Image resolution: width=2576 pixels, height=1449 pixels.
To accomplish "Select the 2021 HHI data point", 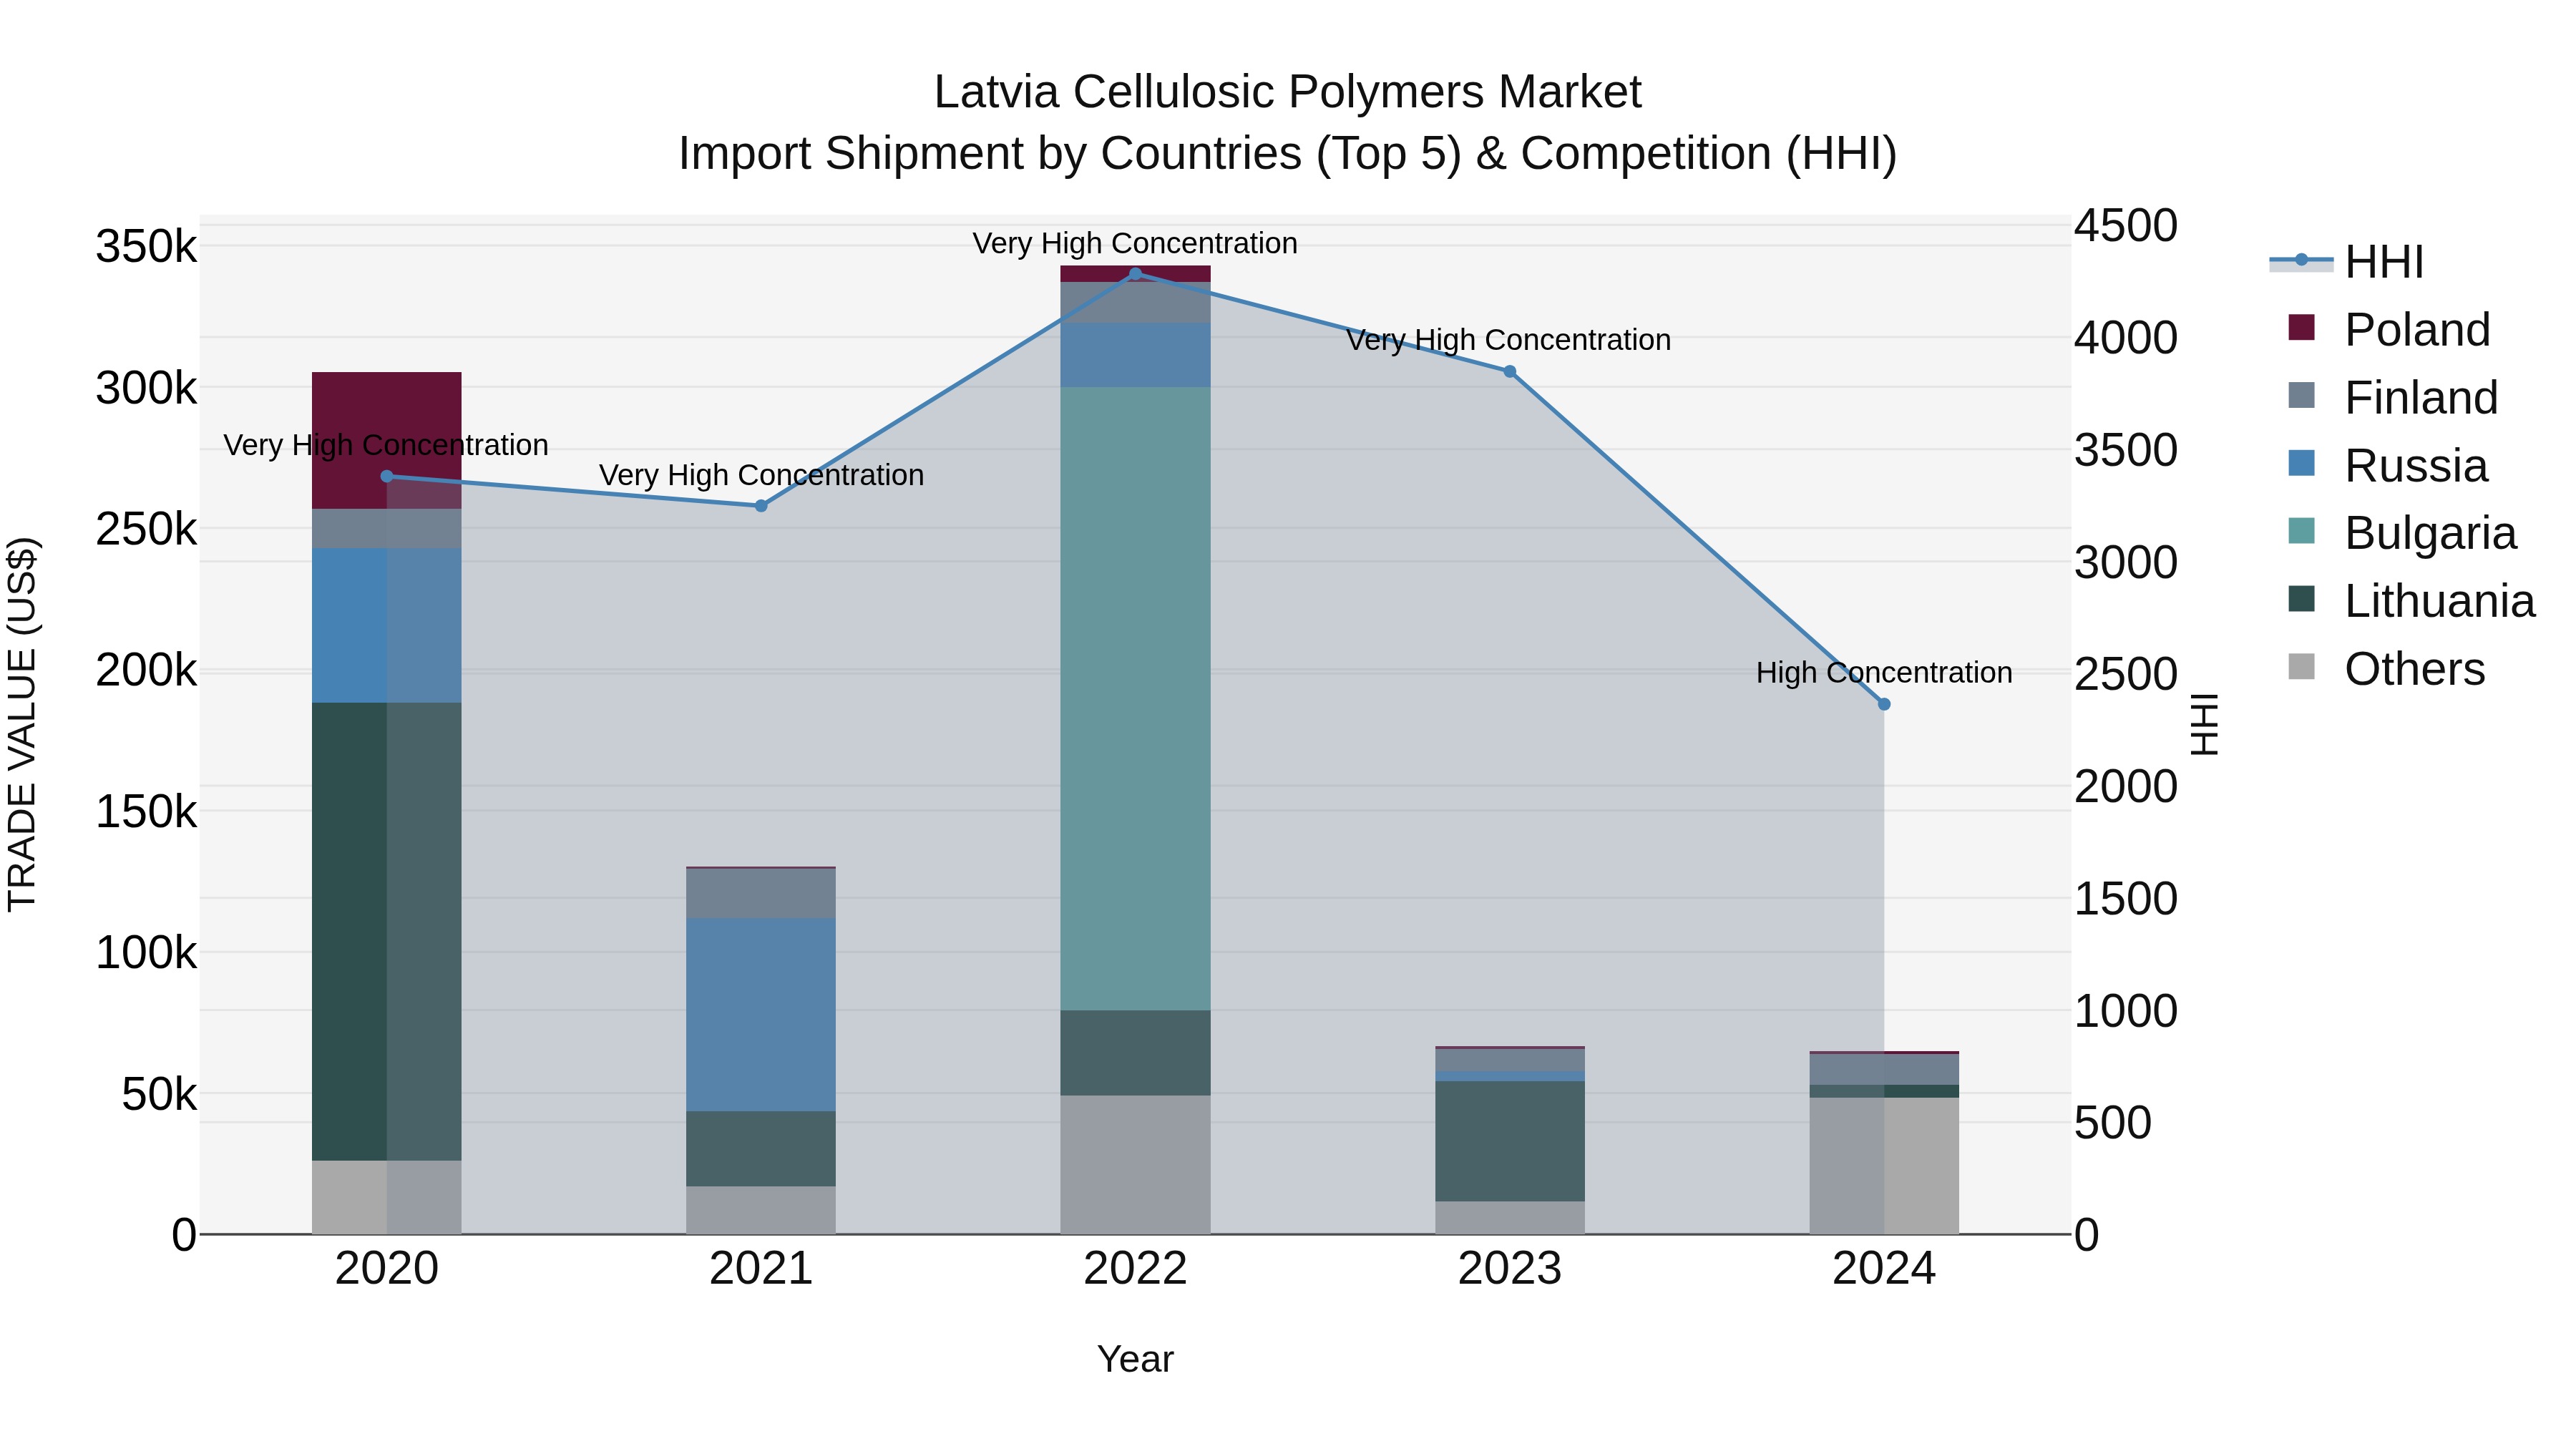I will point(761,506).
